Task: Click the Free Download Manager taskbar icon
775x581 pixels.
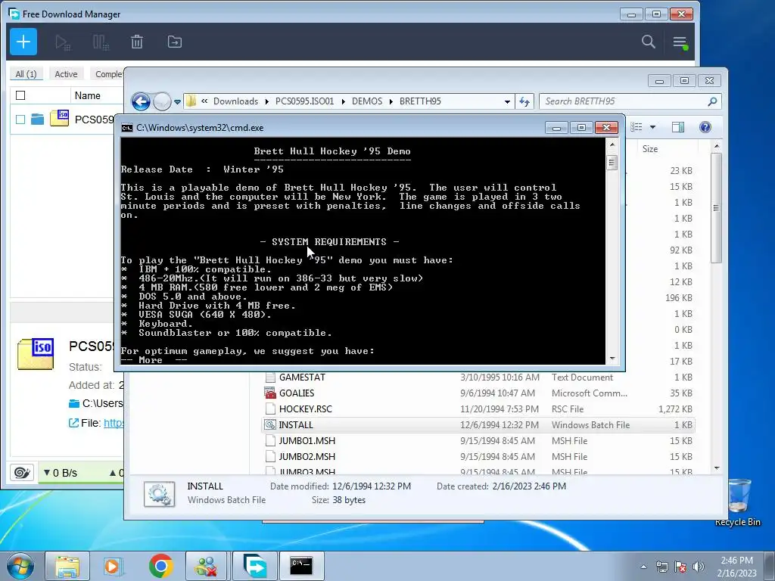Action: tap(255, 566)
